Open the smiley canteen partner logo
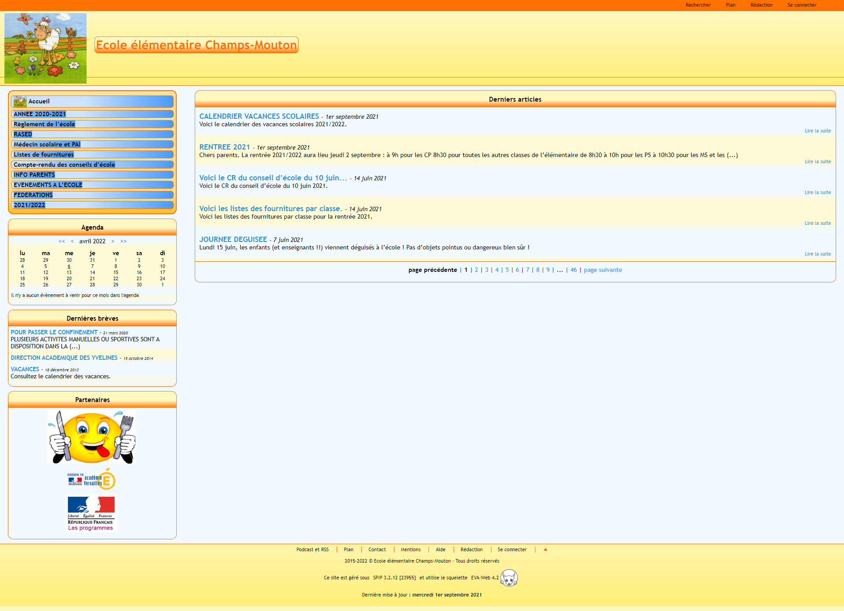This screenshot has height=611, width=844. point(91,437)
